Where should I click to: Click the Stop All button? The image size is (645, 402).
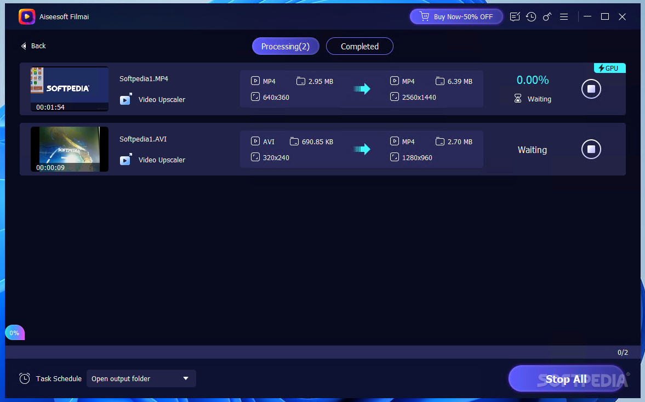(x=566, y=378)
